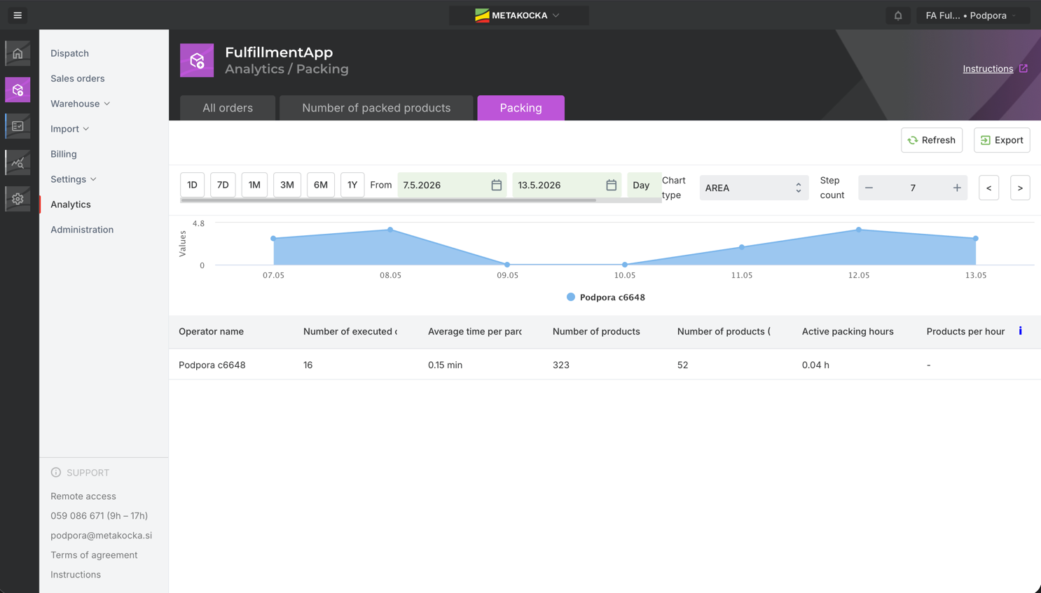Expand the Warehouse submenu
Image resolution: width=1041 pixels, height=593 pixels.
(x=80, y=104)
